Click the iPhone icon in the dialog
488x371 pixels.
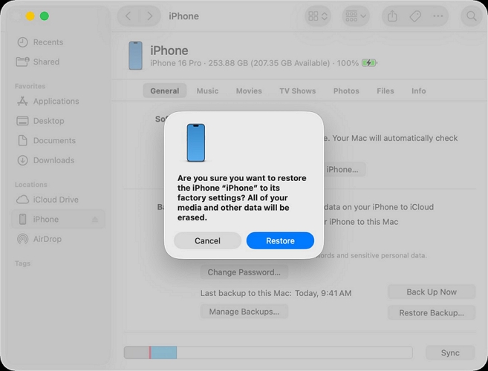[x=196, y=142]
